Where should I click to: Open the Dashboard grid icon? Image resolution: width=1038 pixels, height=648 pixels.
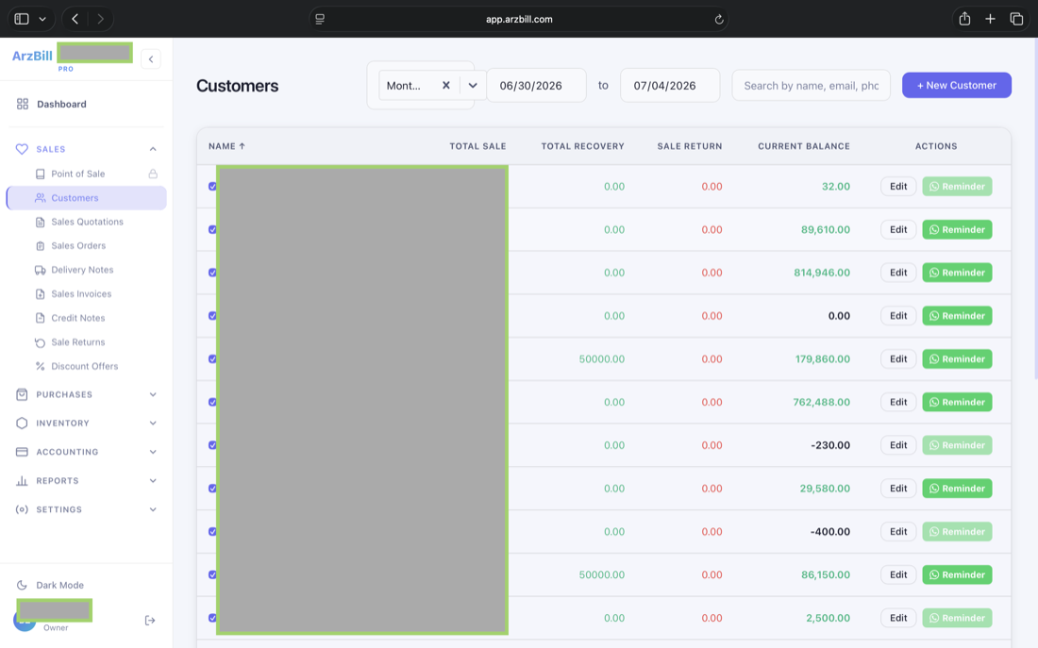[x=23, y=104]
